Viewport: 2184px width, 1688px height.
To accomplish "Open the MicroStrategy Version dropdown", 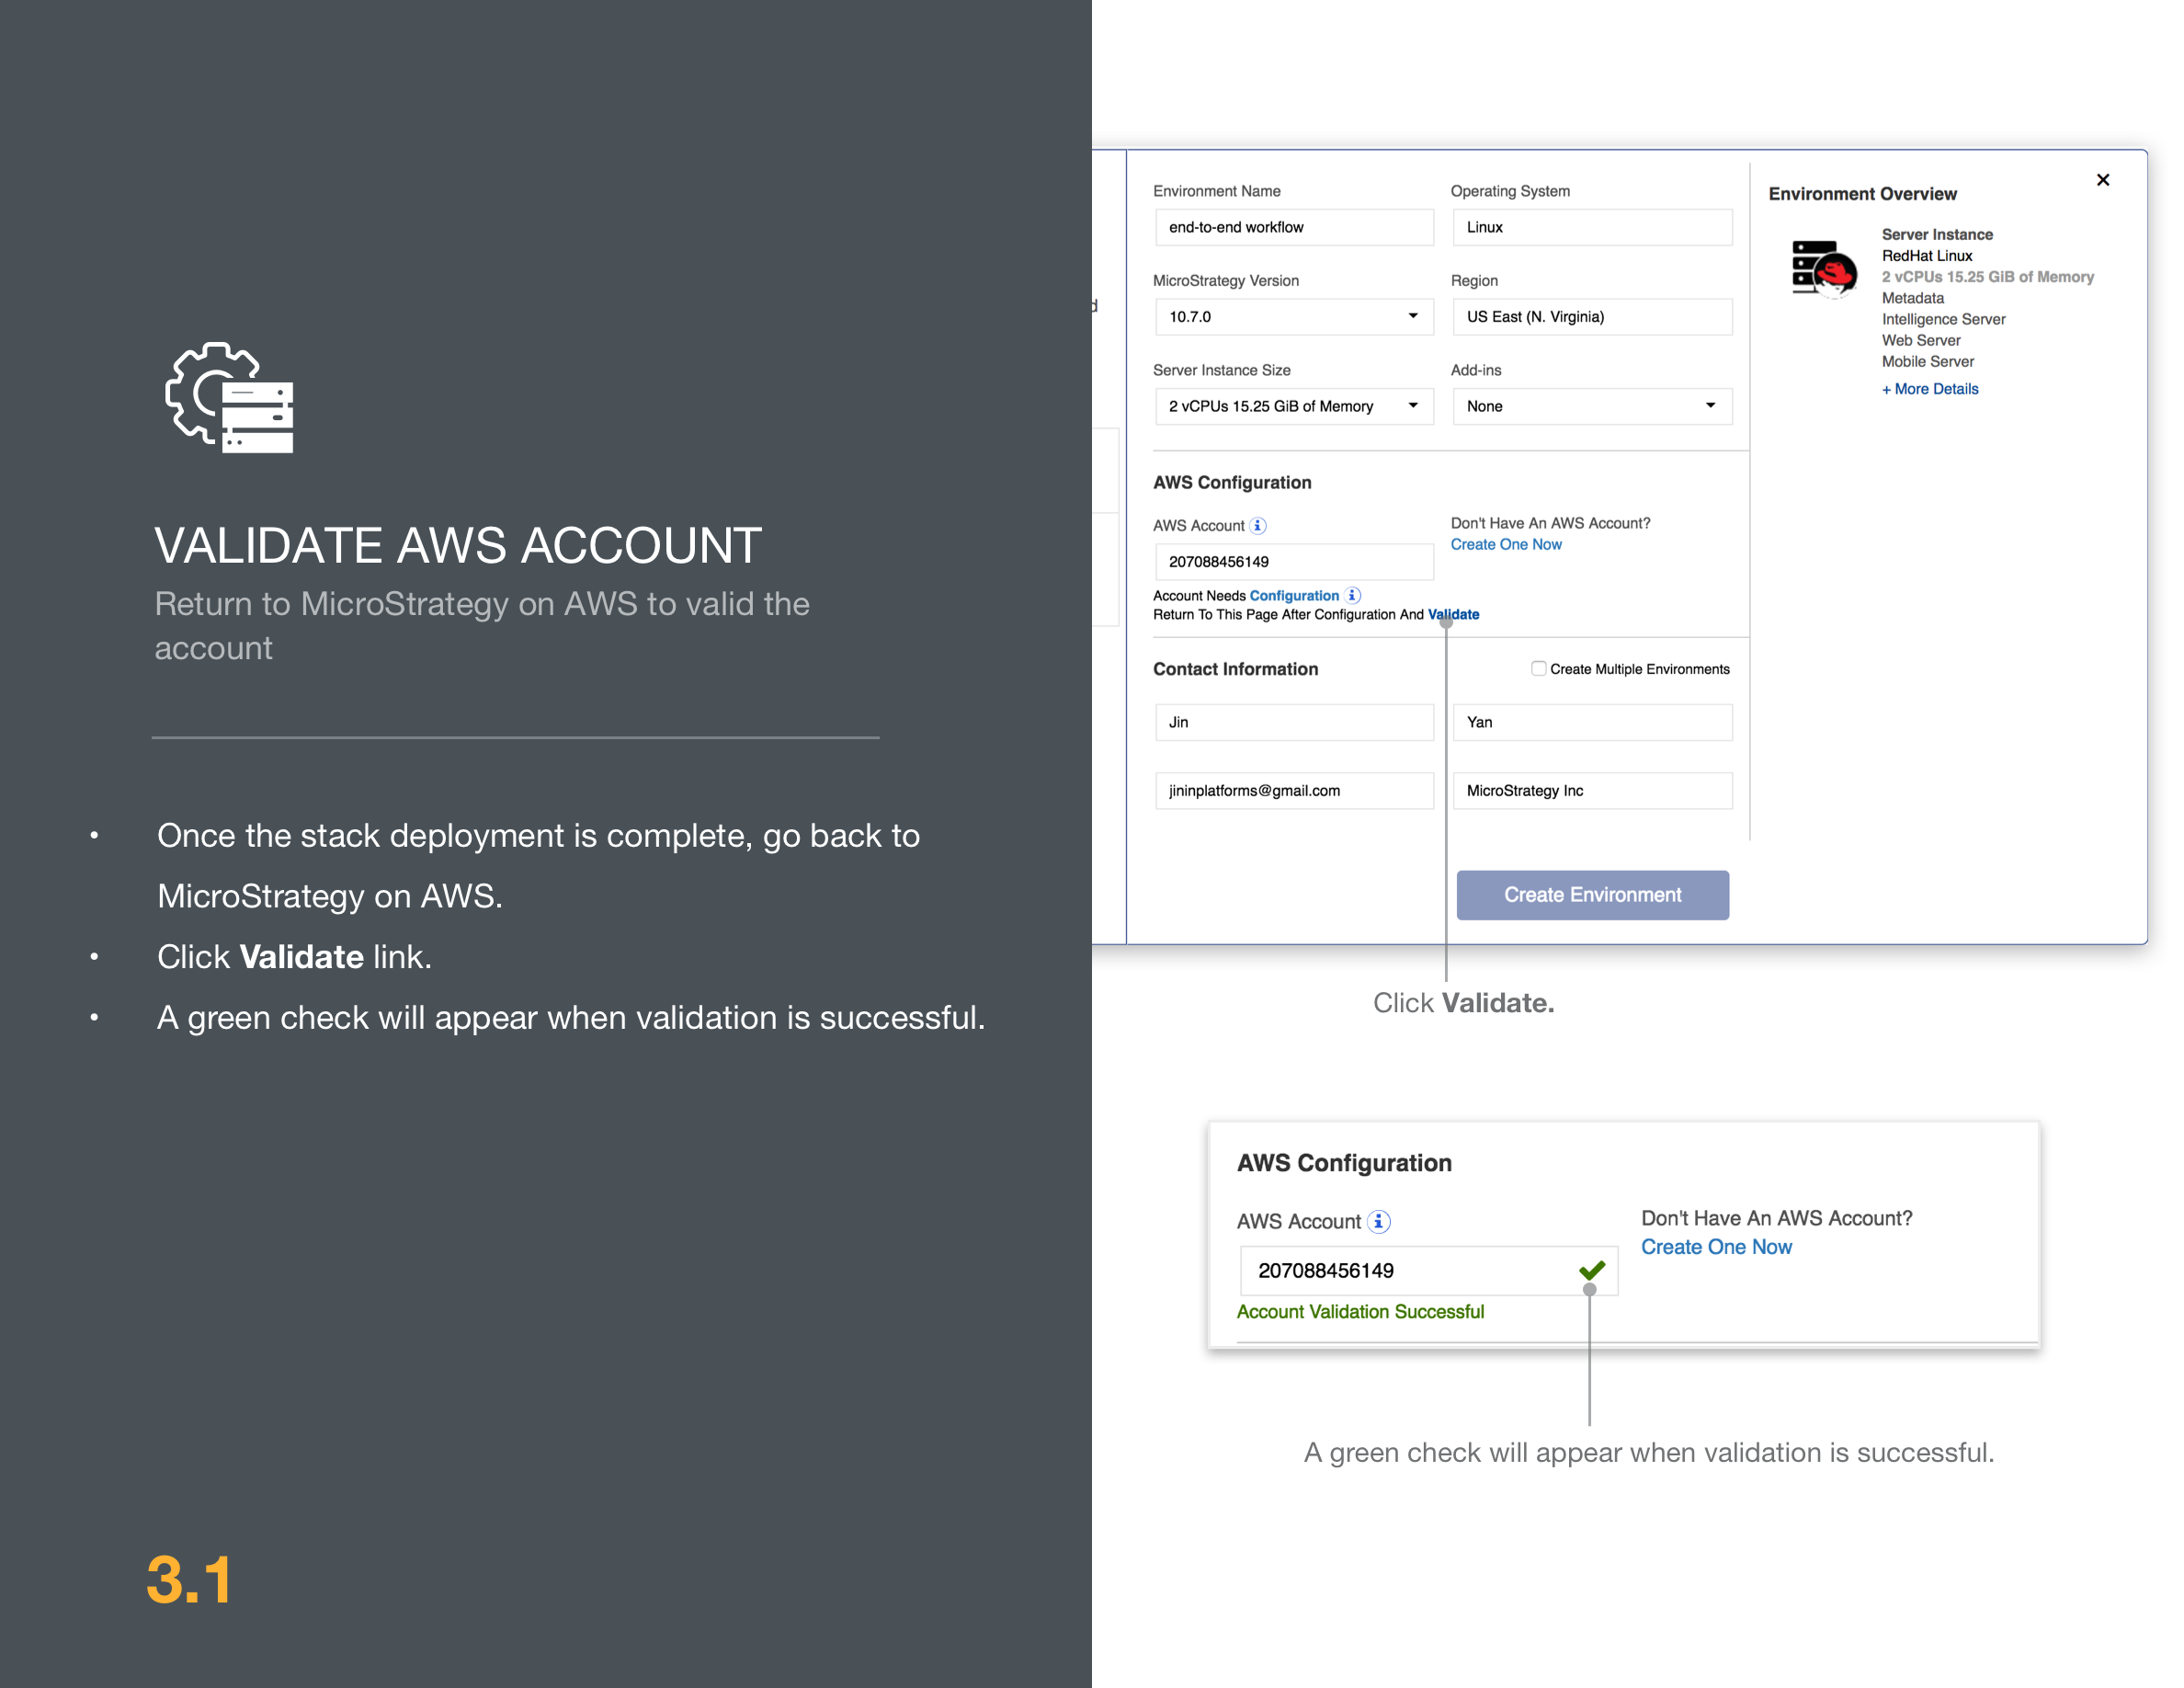I will coord(1412,317).
